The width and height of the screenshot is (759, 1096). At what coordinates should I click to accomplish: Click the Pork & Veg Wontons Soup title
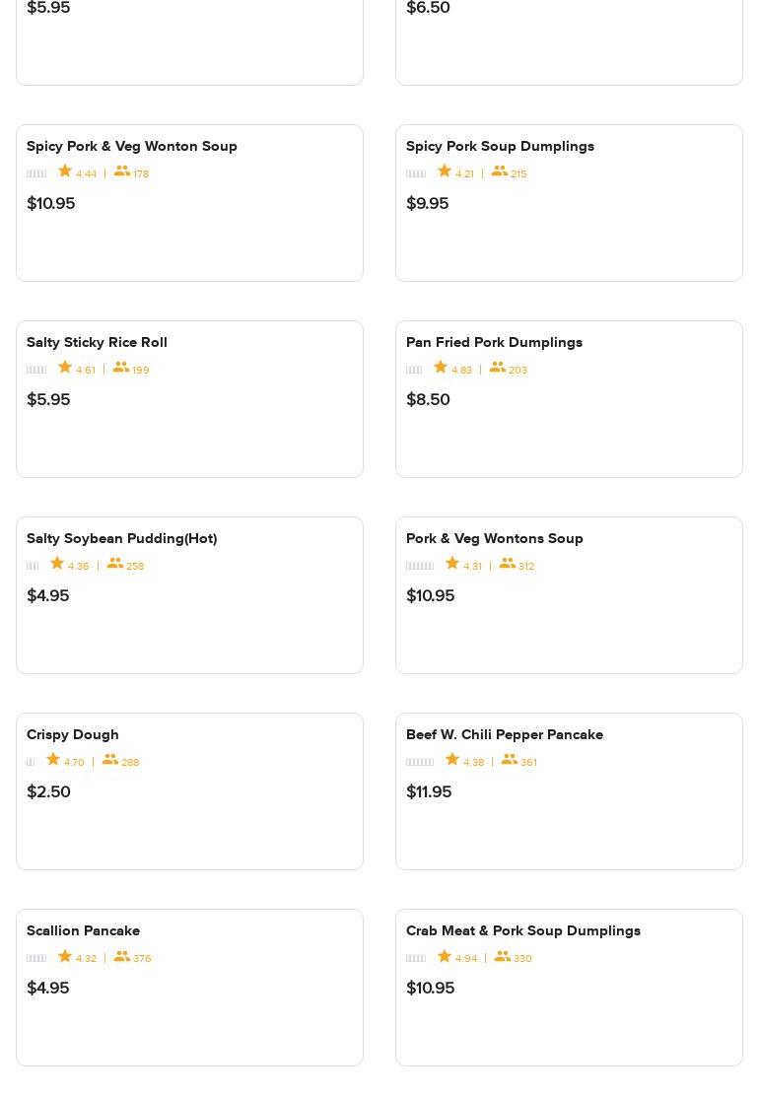(x=495, y=538)
